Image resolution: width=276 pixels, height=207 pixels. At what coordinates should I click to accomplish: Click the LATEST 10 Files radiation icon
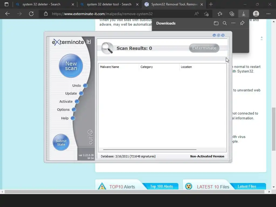(x=189, y=186)
